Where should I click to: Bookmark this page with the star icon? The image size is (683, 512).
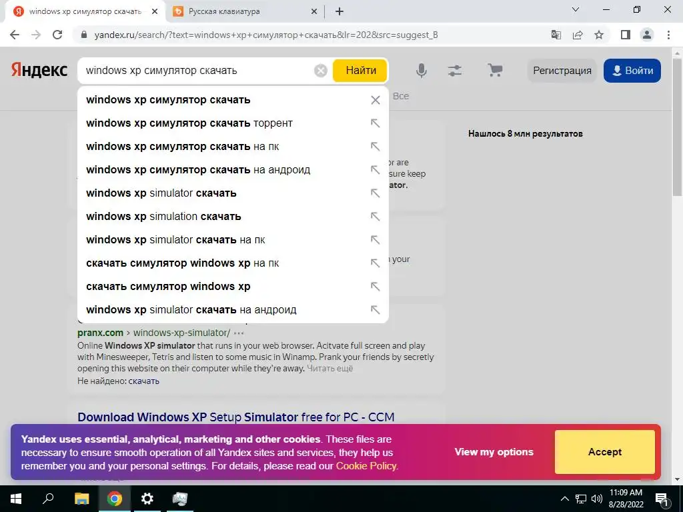599,35
